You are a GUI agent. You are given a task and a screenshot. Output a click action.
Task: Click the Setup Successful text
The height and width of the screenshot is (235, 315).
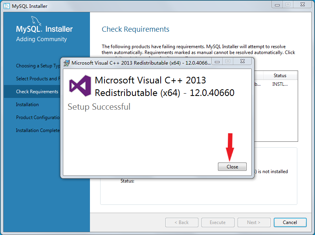[x=99, y=107]
